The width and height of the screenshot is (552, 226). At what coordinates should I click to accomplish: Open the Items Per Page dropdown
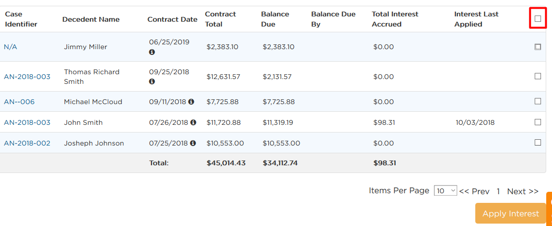point(445,190)
